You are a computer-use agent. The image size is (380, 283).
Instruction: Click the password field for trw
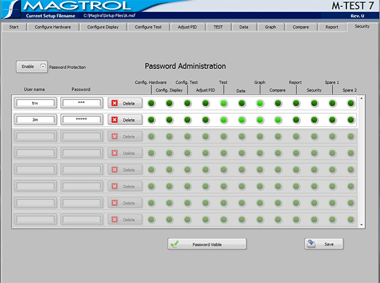[82, 103]
